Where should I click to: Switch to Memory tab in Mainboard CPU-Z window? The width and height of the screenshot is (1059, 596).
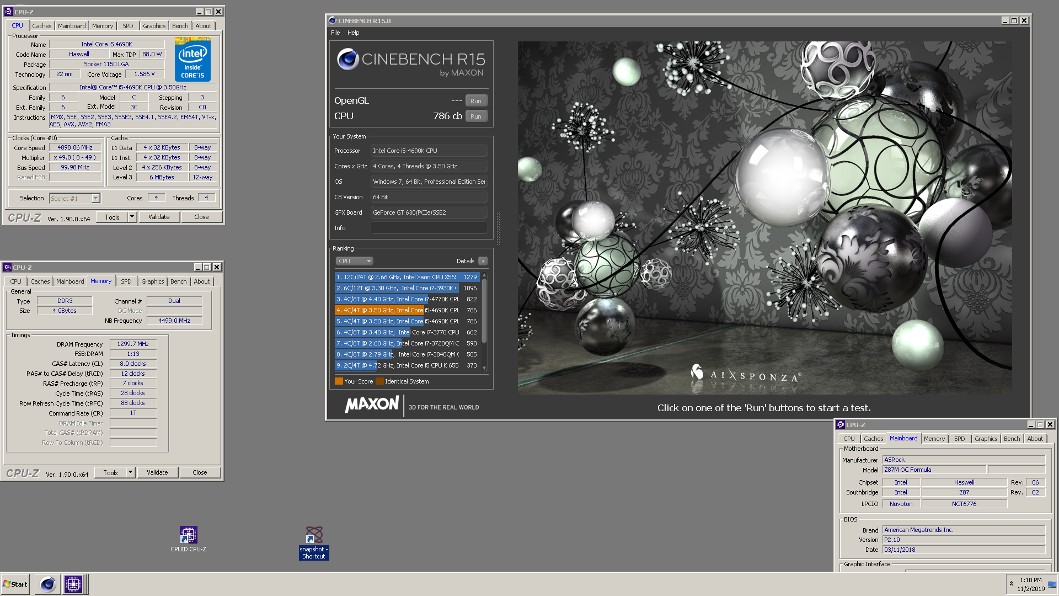point(934,439)
